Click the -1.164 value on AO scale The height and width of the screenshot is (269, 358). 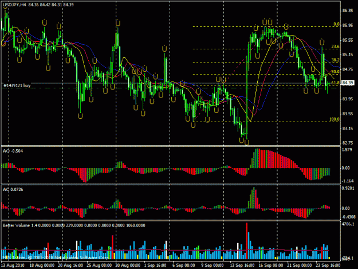tap(347, 181)
